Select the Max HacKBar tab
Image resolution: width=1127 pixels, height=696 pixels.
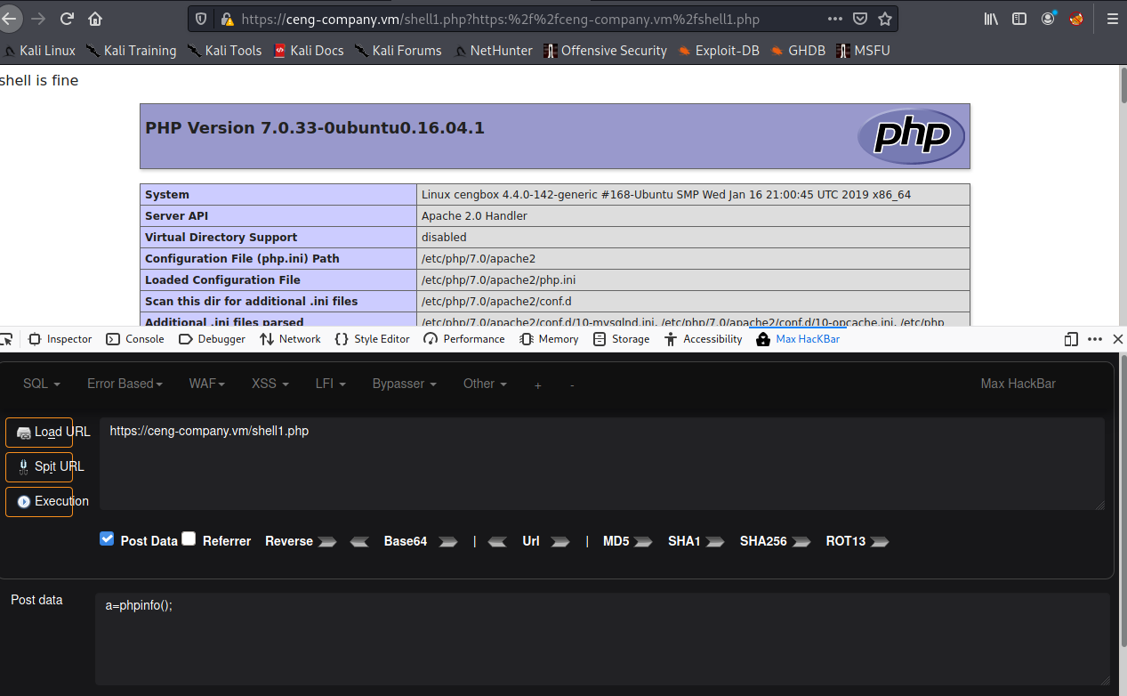(798, 339)
